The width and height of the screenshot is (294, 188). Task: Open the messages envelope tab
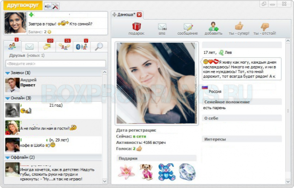coord(29,47)
